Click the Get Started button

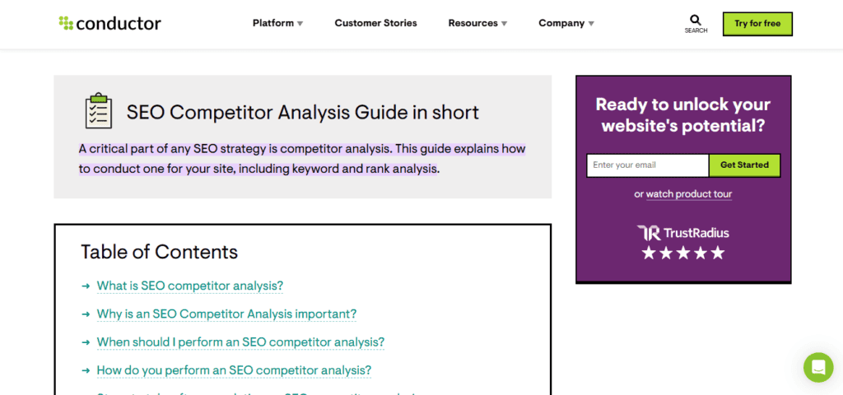tap(744, 165)
